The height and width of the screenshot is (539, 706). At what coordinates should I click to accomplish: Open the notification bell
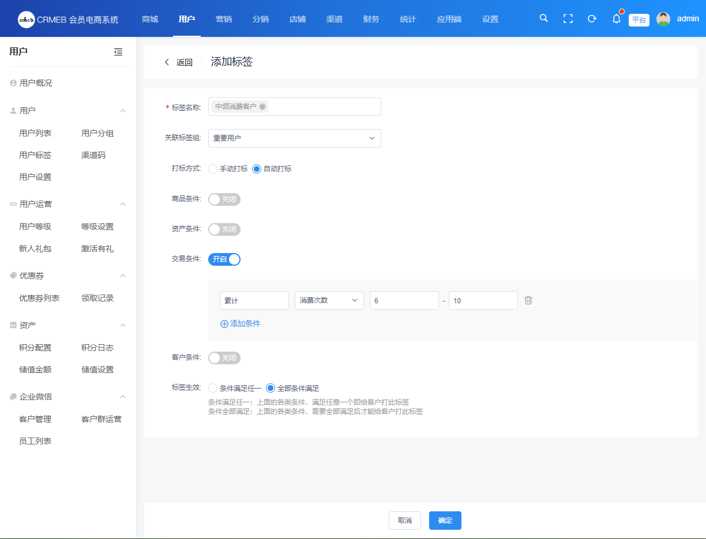(616, 19)
